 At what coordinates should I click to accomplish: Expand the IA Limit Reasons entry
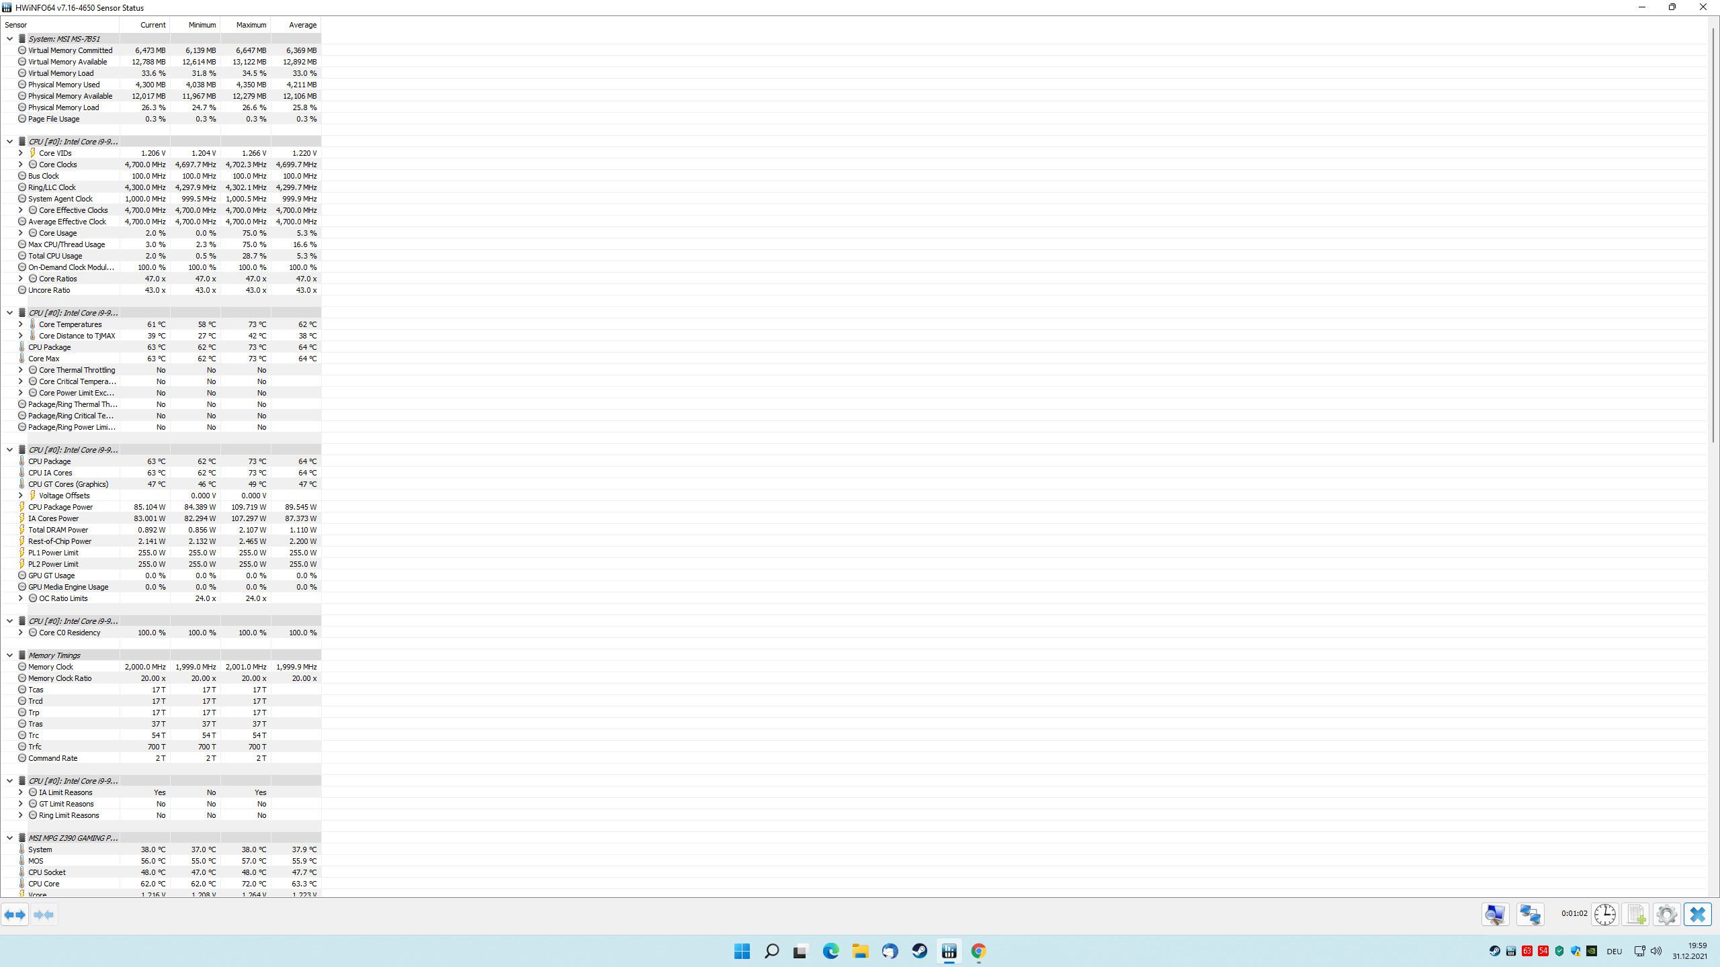point(20,792)
